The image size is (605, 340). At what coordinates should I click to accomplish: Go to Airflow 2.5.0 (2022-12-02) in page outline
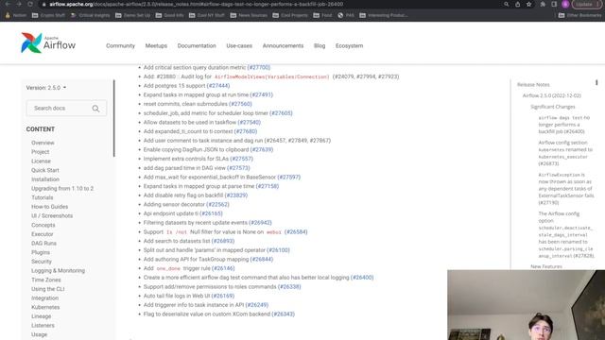click(x=552, y=95)
